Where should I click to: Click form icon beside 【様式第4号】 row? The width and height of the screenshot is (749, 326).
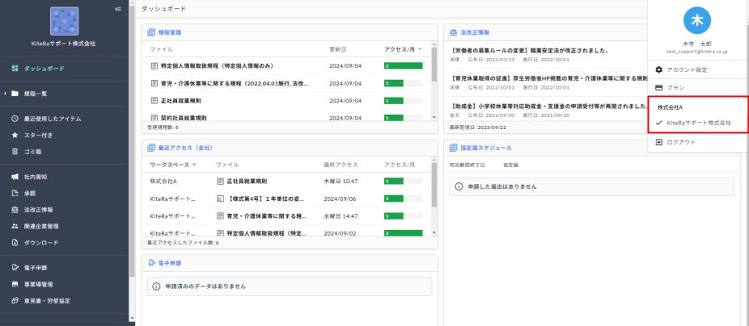pos(220,199)
